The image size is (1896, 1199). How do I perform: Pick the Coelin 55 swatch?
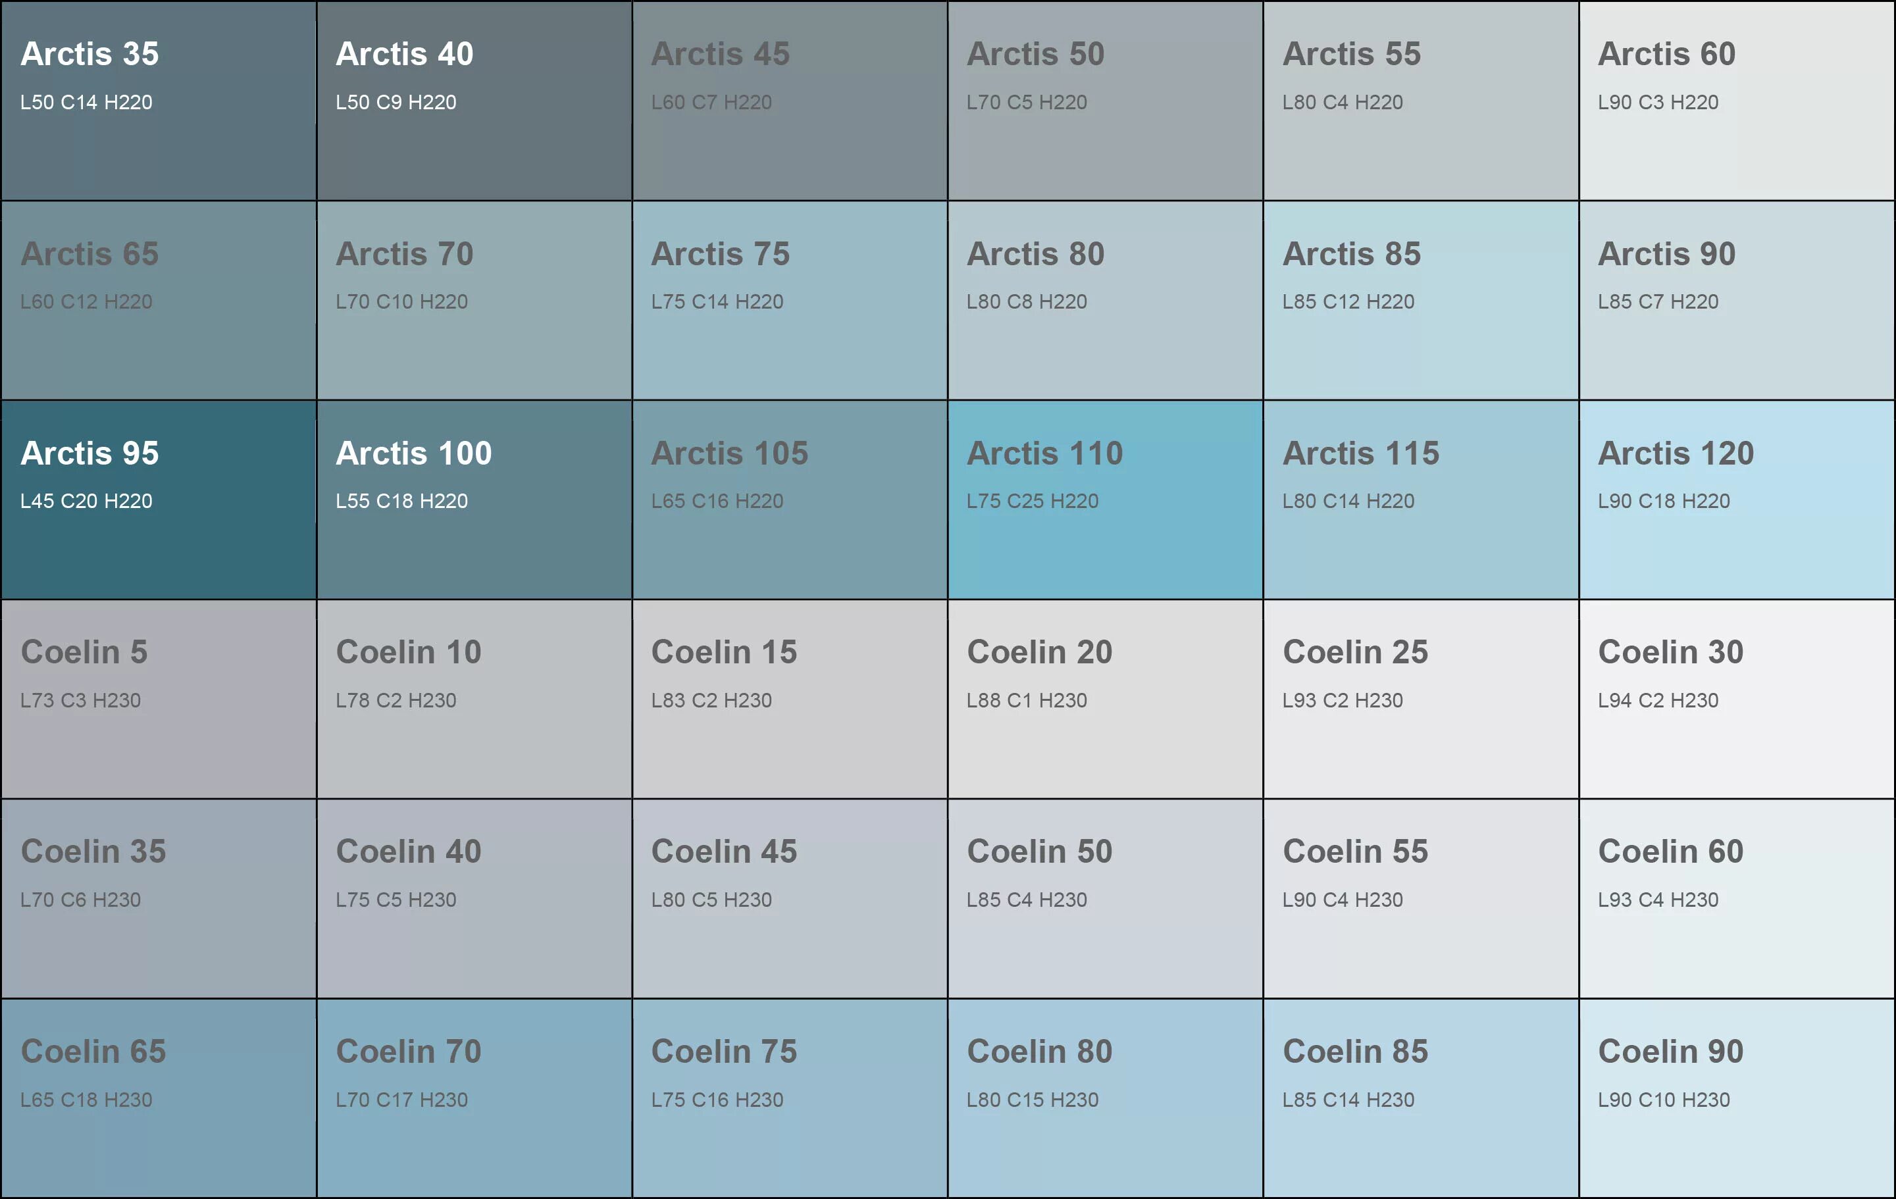1422,898
